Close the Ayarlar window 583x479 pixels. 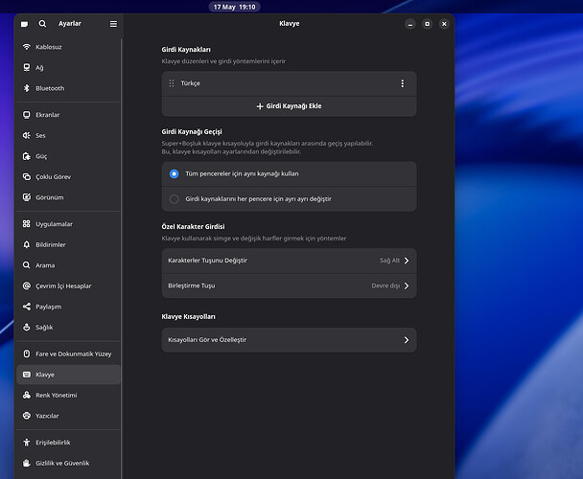click(x=444, y=24)
